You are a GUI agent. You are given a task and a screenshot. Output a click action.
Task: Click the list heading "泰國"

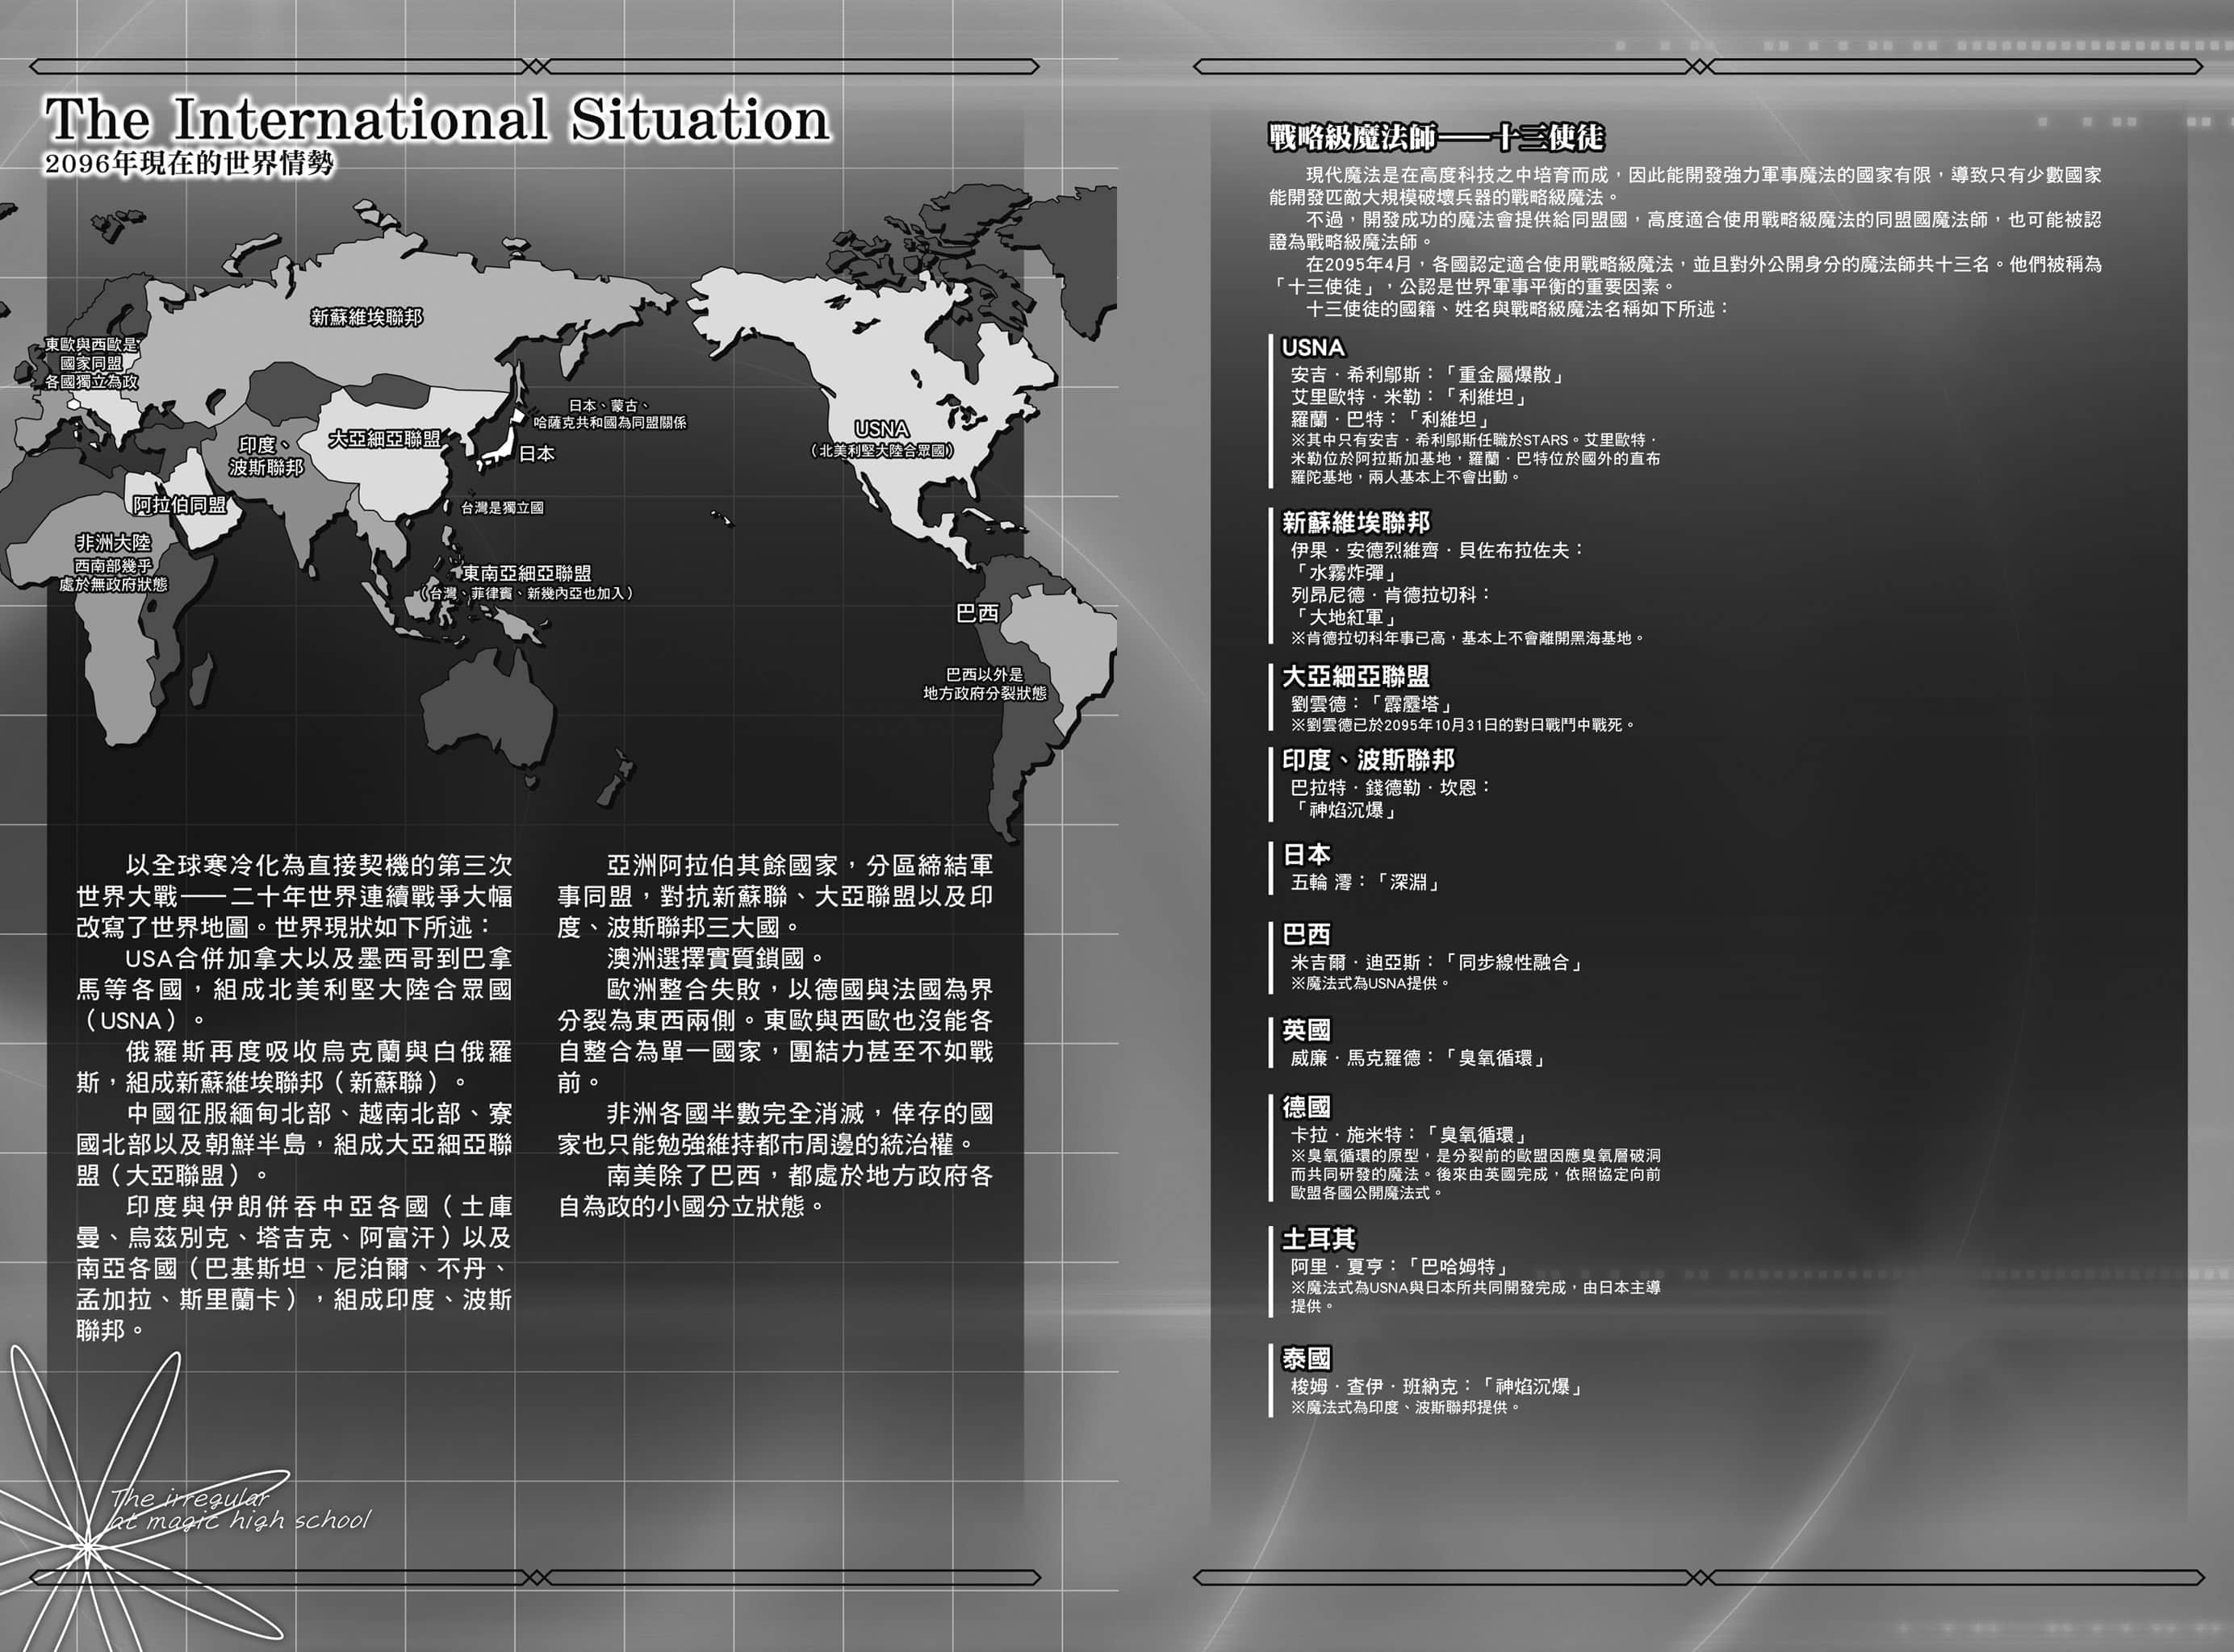[x=1307, y=1358]
